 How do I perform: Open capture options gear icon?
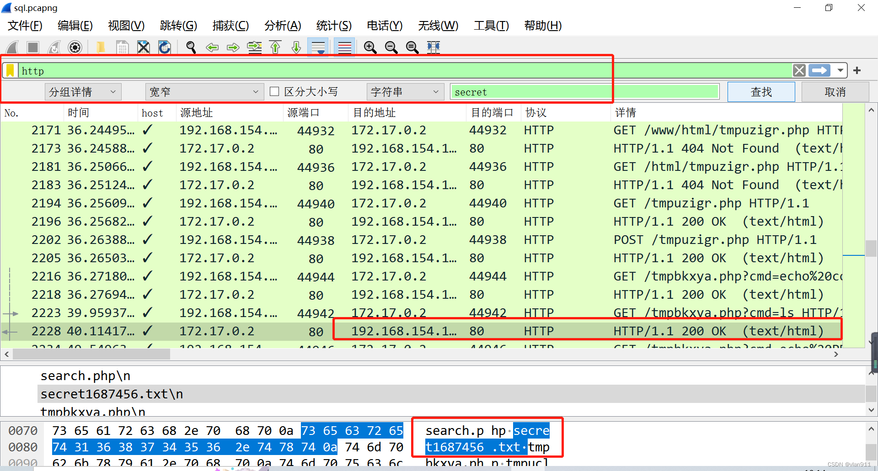[75, 47]
